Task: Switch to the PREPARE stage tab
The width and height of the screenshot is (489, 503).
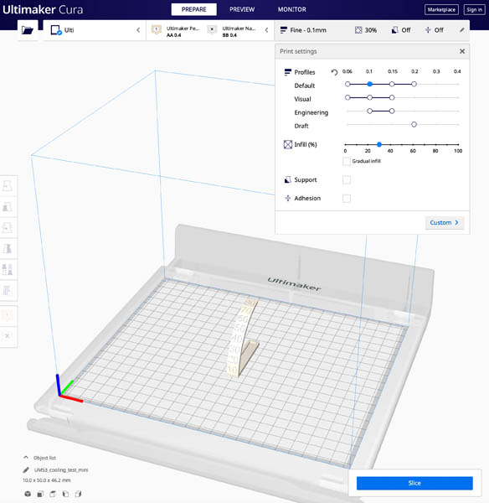Action: pos(194,9)
